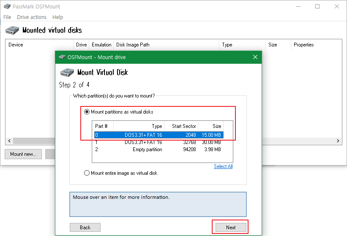
Task: Select partition 1 row with 30.00 MB
Action: click(x=158, y=142)
